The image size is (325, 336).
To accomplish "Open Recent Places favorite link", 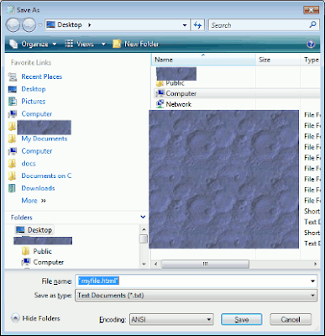I will pos(42,76).
